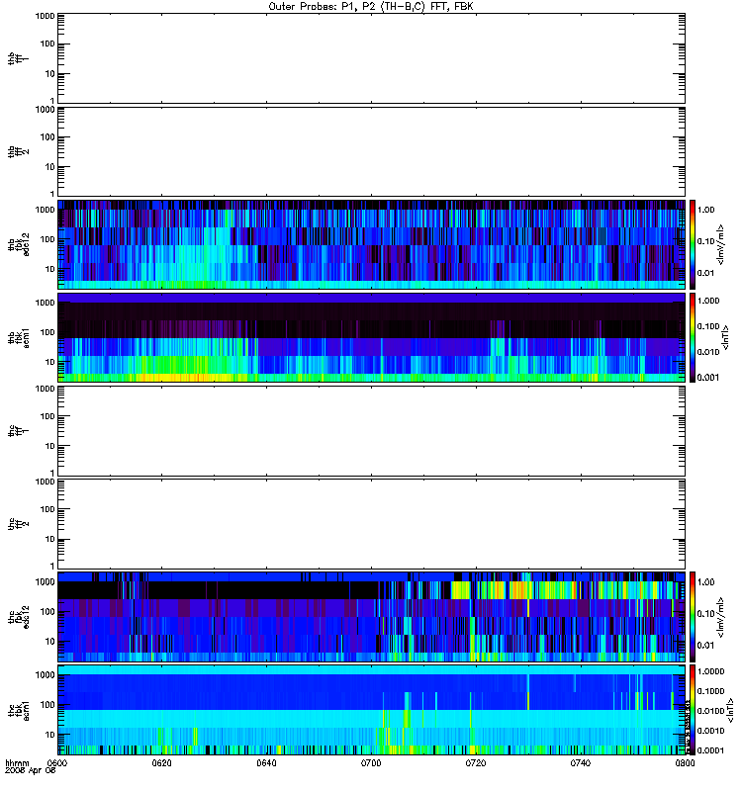
Task: Click the 0600 time axis label
Action: 57,762
